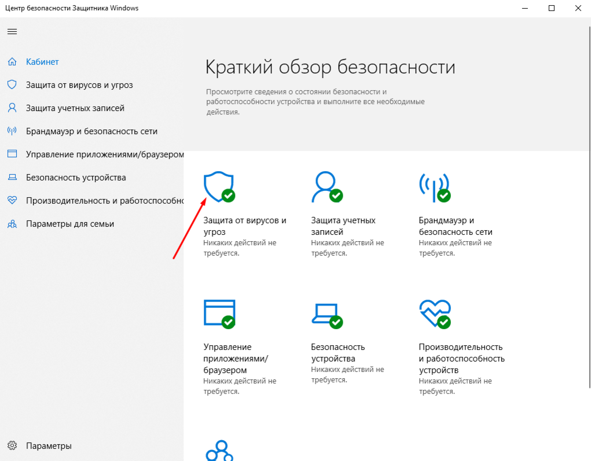The image size is (591, 461).
Task: Minimize the Windows Defender Security Center window
Action: pyautogui.click(x=525, y=8)
